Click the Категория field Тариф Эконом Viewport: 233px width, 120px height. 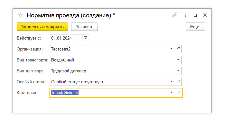109,93
